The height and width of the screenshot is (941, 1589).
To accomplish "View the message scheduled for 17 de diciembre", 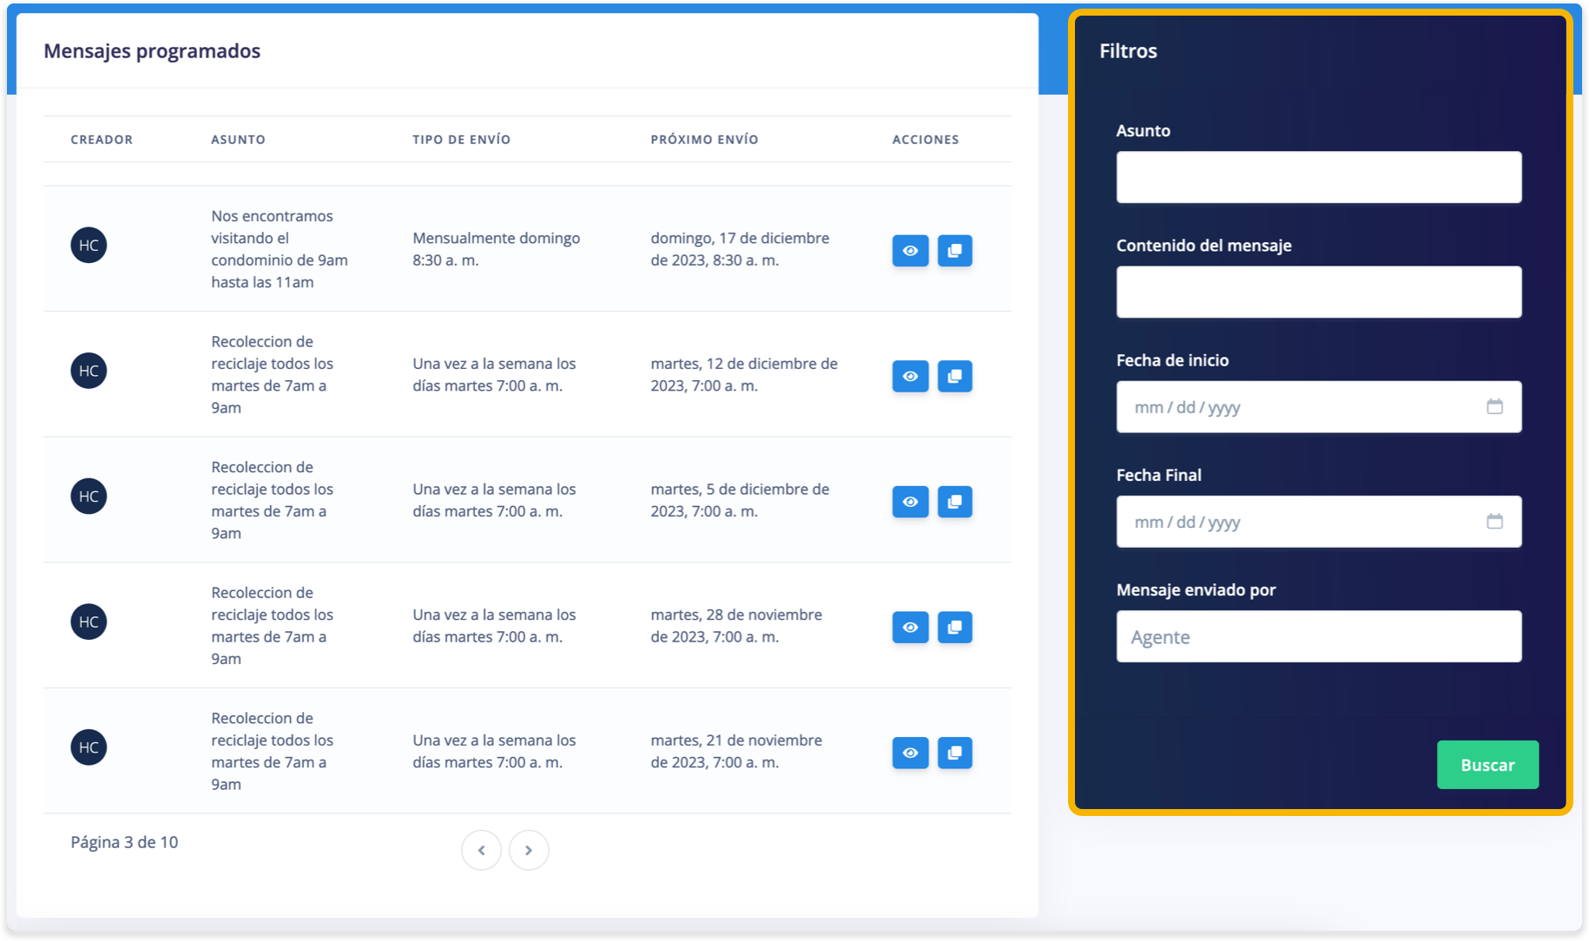I will click(910, 251).
